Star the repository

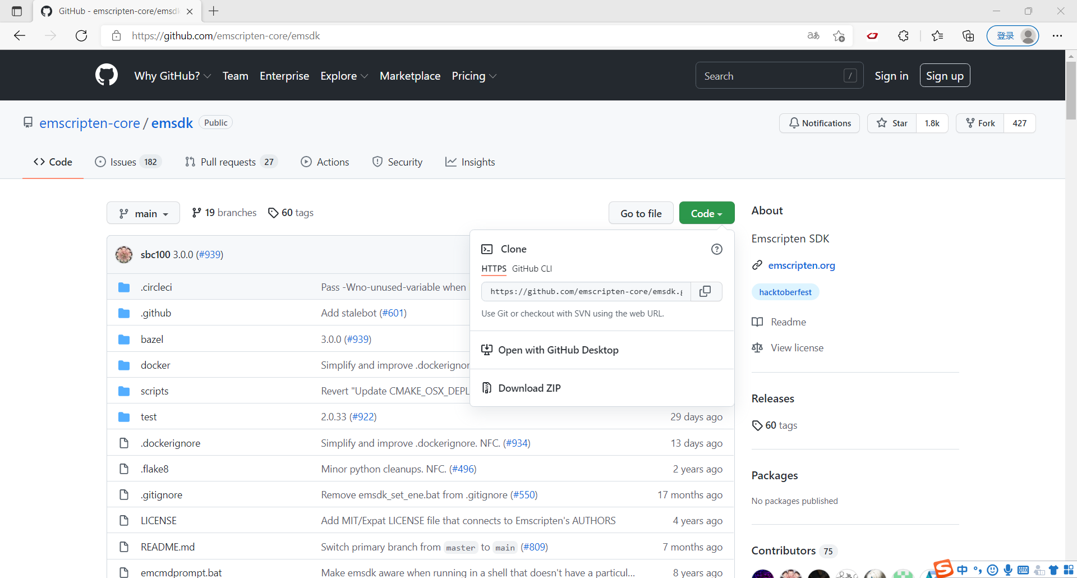(892, 123)
